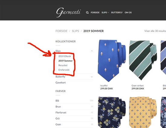Open the Garmenti logo homepage
Screen dimensions: 166x128
(69, 12)
